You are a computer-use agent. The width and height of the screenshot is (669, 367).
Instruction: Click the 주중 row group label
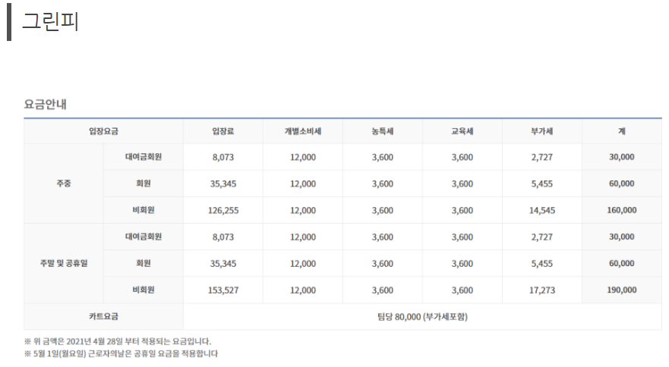tap(64, 183)
